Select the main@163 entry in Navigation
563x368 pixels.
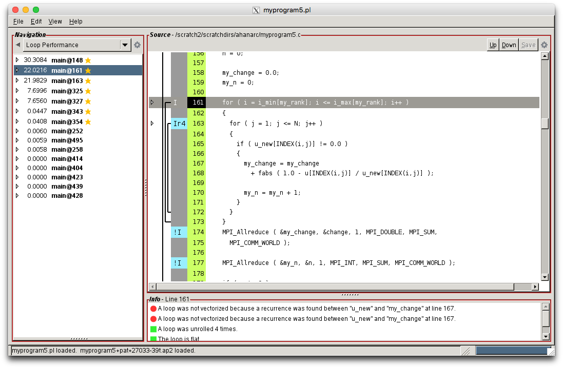pos(67,80)
